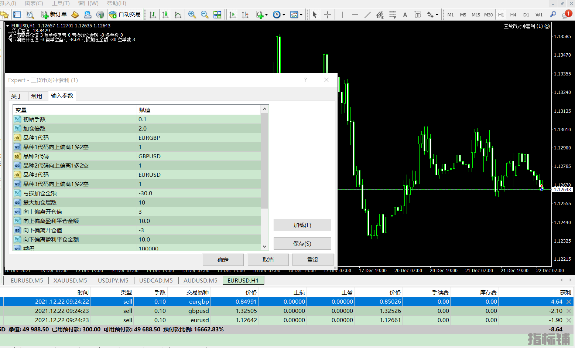Select the Fibonacci retracement tool
575x348 pixels.
click(393, 14)
